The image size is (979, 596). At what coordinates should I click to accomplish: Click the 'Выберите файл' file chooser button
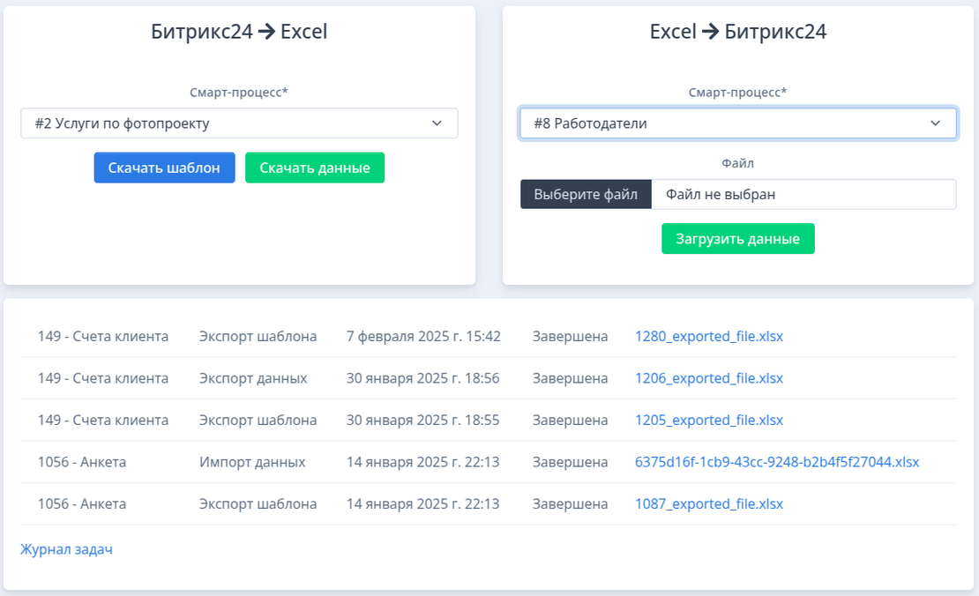[586, 194]
